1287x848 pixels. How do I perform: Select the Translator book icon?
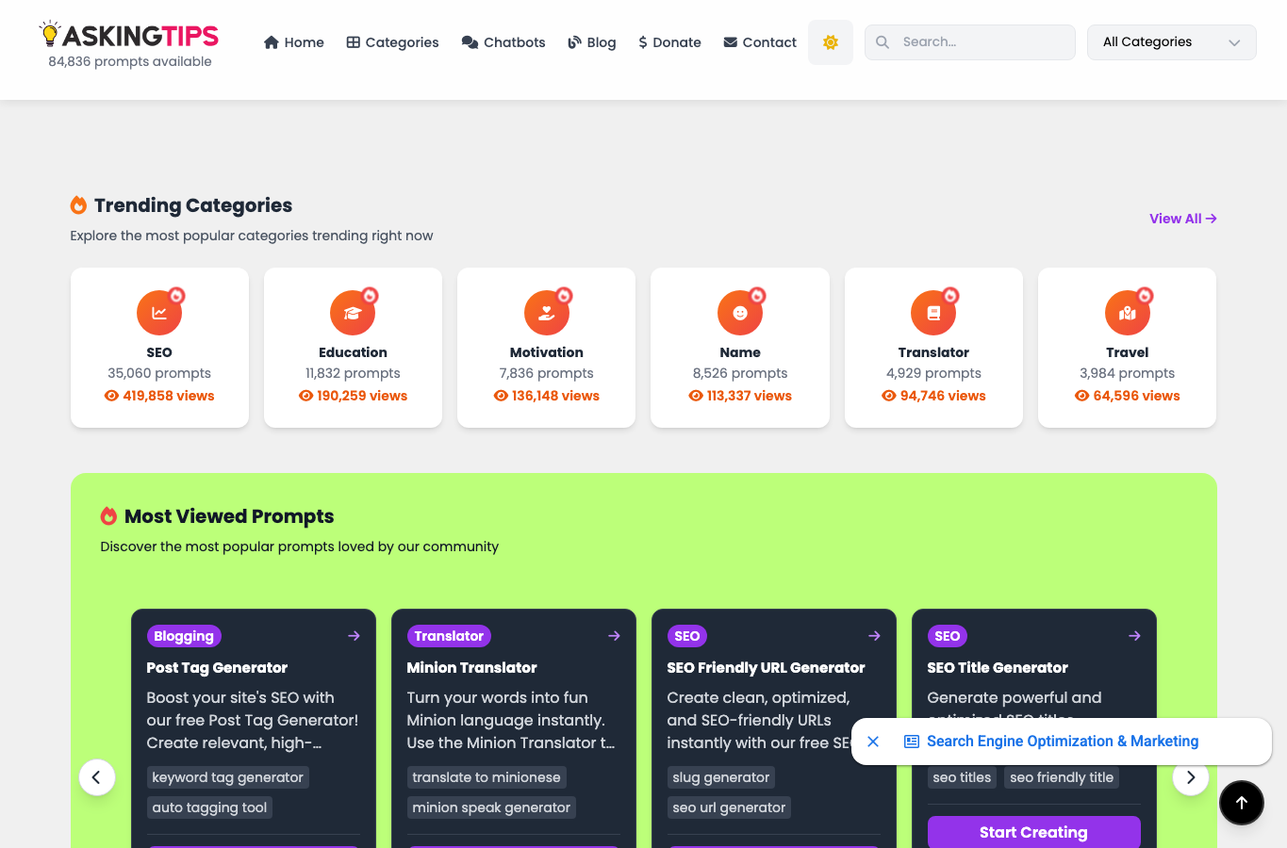tap(933, 313)
